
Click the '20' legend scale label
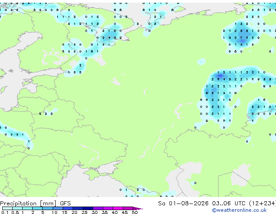(x=74, y=212)
